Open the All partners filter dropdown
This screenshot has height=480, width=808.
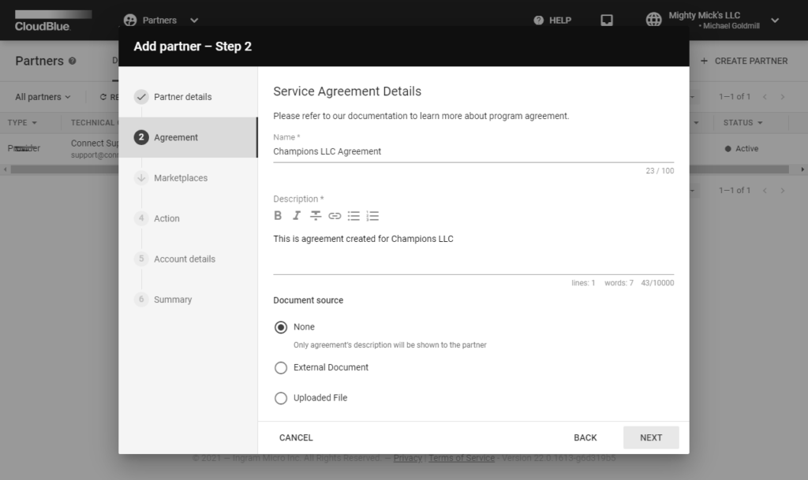coord(43,97)
